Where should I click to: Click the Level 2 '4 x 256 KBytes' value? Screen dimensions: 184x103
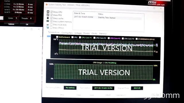click(18, 9)
